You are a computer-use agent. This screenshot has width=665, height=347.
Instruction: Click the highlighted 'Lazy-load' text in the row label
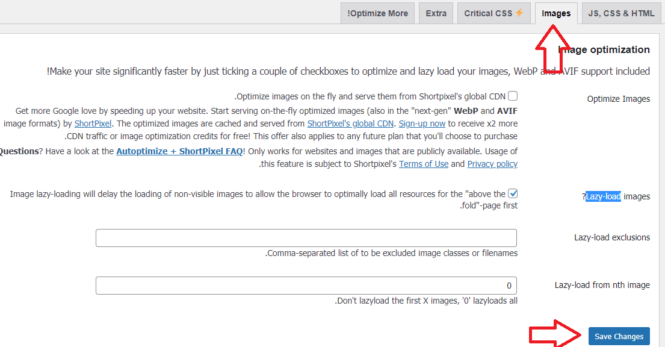click(604, 196)
